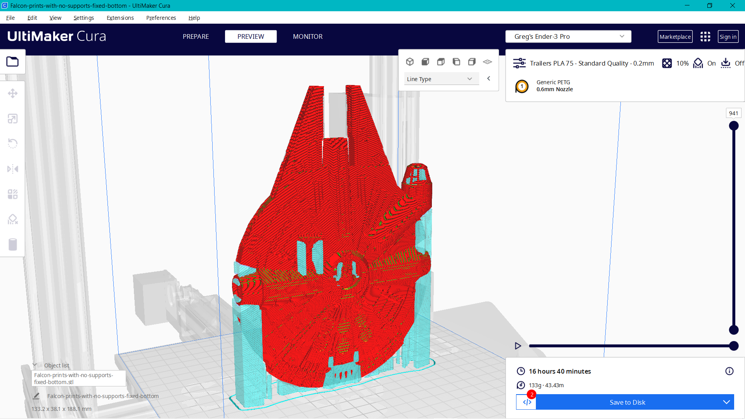Image resolution: width=745 pixels, height=419 pixels.
Task: Select the Support Blocker tool
Action: (x=13, y=219)
